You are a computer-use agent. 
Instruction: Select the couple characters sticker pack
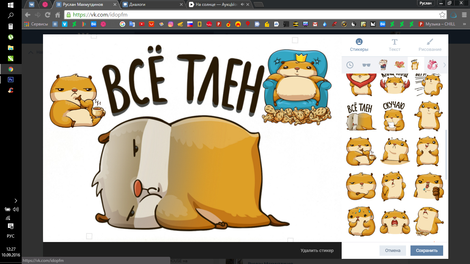click(x=383, y=65)
